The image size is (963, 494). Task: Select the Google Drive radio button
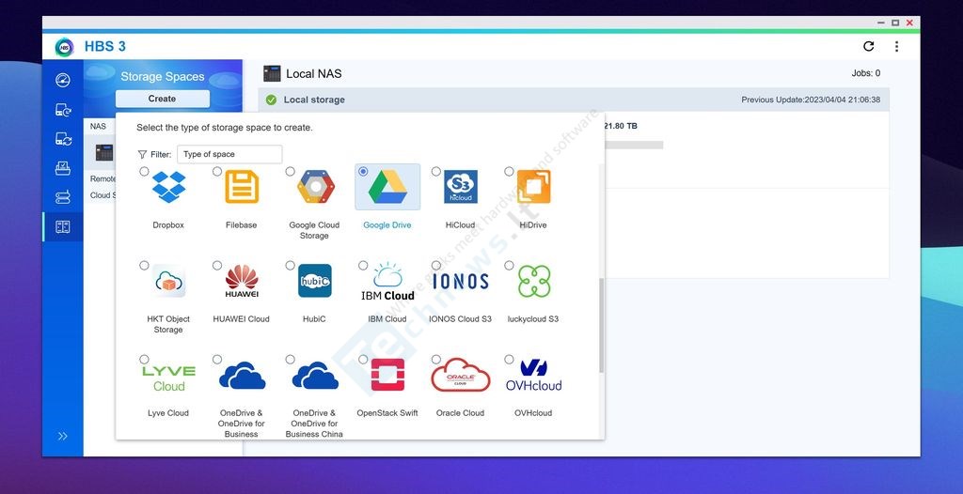[363, 171]
